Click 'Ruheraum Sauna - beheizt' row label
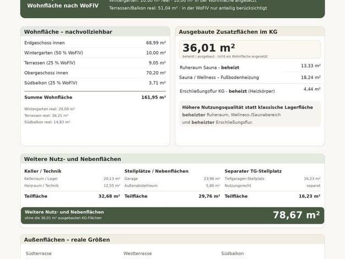The image size is (345, 259). (x=209, y=68)
